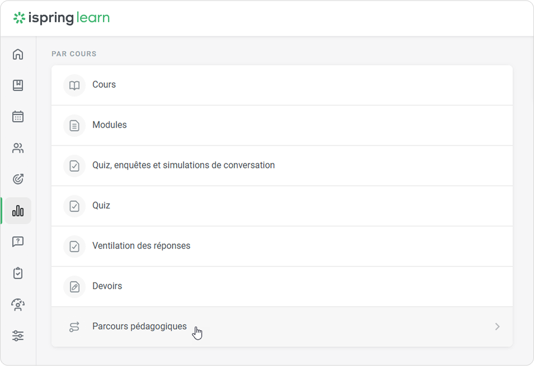
Task: Click the target goals sidebar icon
Action: click(x=18, y=180)
